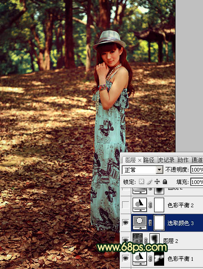Switch to the 路径 tab
This screenshot has width=203, height=269.
149,160
